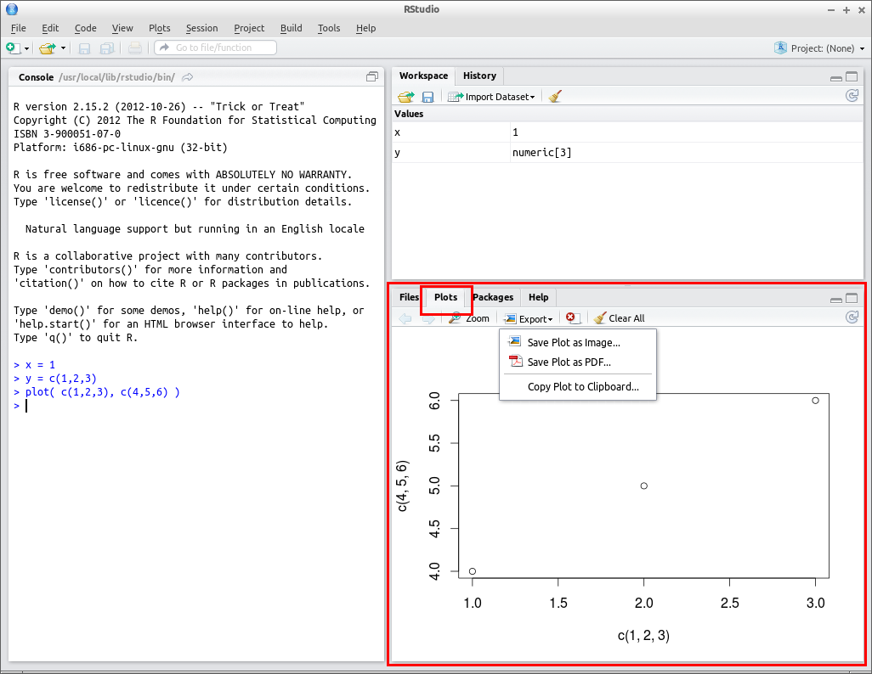
Task: Open the Help menu in menu bar
Action: (366, 28)
